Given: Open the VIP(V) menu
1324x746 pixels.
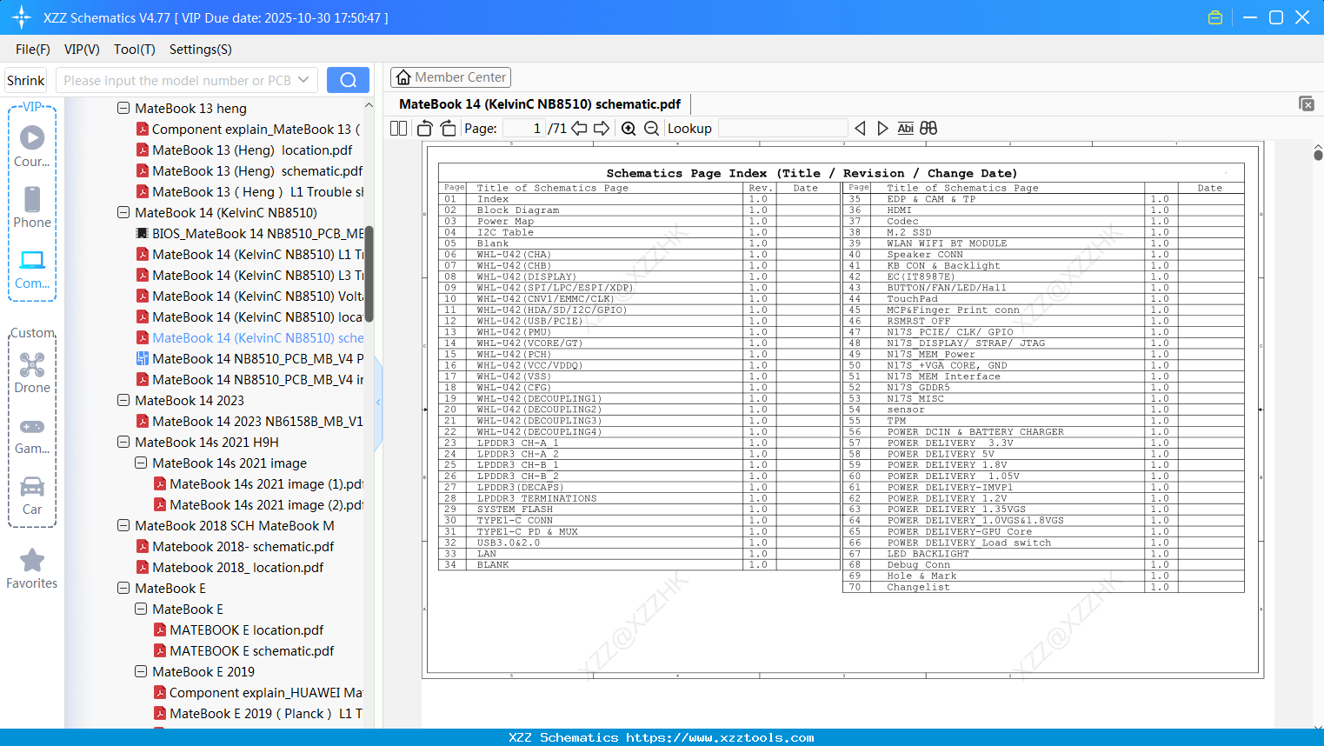Looking at the screenshot, I should coord(82,50).
